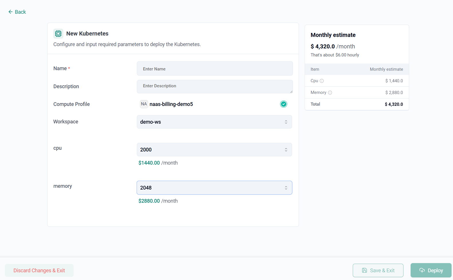Image resolution: width=453 pixels, height=280 pixels.
Task: Click the floppy disk icon on Save & Exit
Action: 365,270
